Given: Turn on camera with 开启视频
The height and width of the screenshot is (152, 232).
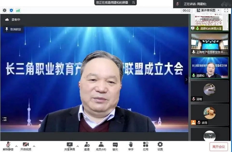Looking at the screenshot, I should pos(26,146).
